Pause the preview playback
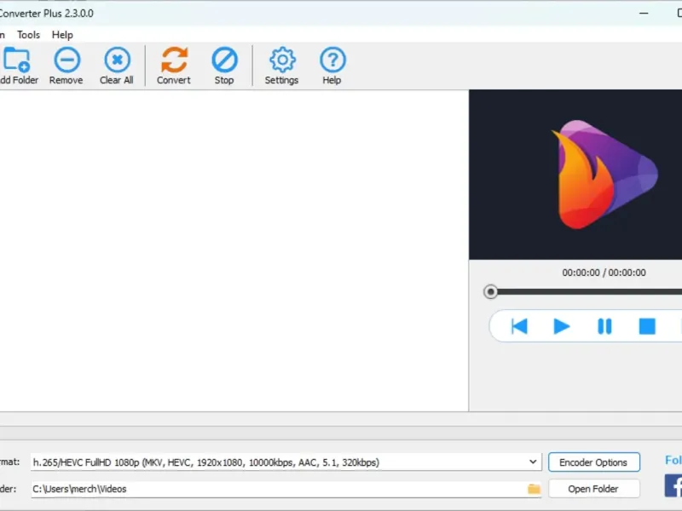This screenshot has width=682, height=511. click(x=604, y=326)
